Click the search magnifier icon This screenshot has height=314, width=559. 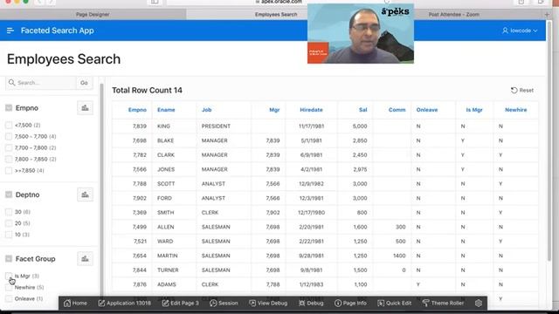tap(11, 83)
